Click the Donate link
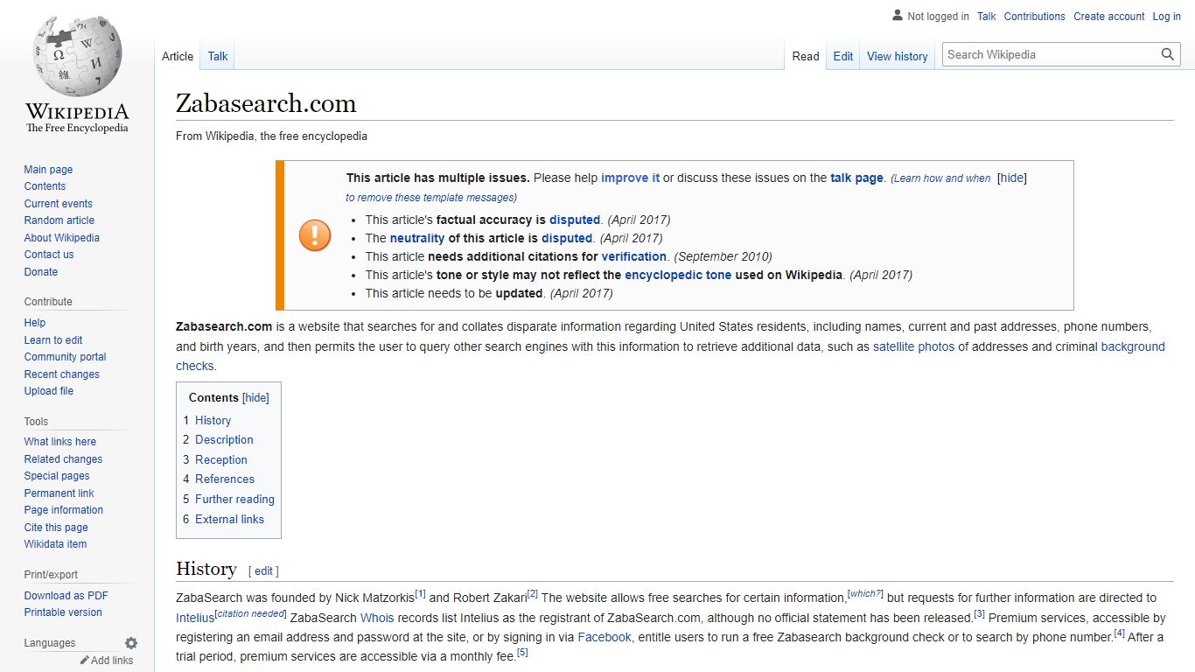 point(41,272)
